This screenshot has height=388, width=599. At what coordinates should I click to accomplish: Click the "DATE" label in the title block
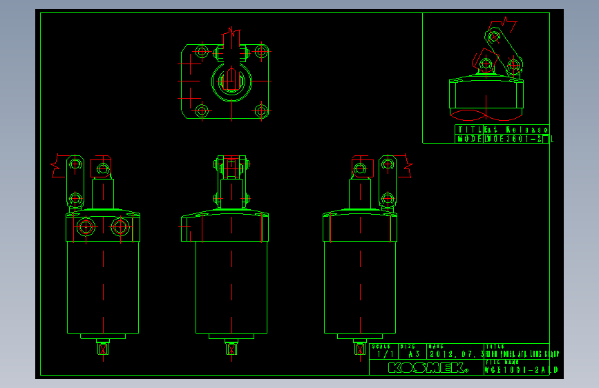436,347
